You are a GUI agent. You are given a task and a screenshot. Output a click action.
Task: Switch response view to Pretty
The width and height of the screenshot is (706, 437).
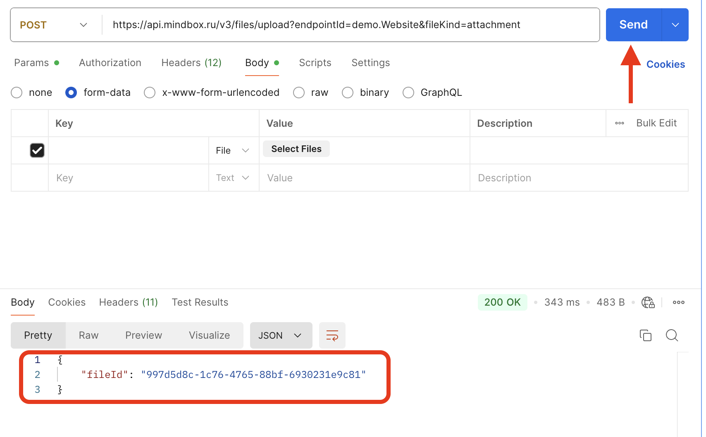point(38,335)
